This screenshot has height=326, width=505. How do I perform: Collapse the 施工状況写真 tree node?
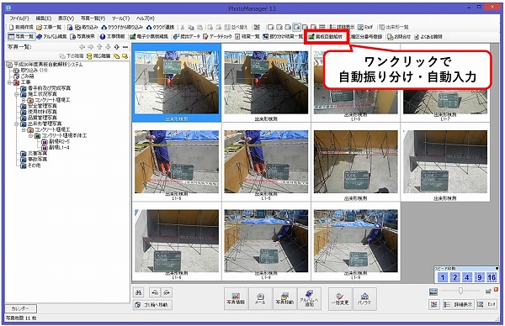click(17, 94)
